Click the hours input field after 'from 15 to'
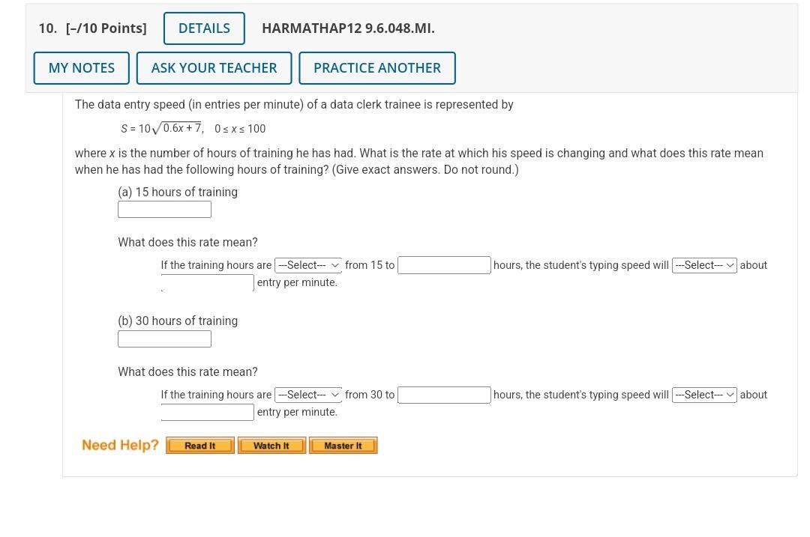The image size is (810, 537). coord(443,264)
